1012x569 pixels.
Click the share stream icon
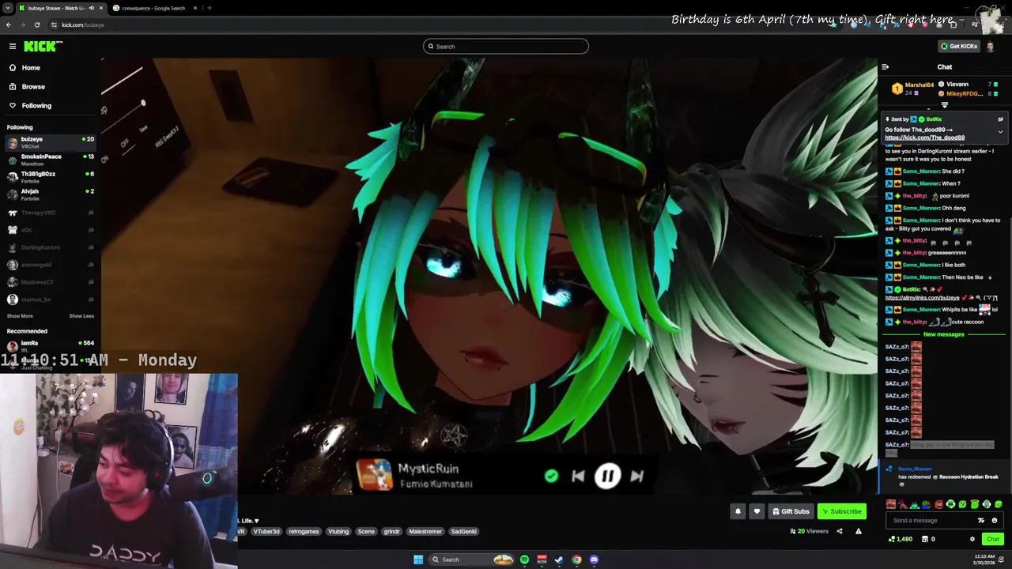pos(840,531)
